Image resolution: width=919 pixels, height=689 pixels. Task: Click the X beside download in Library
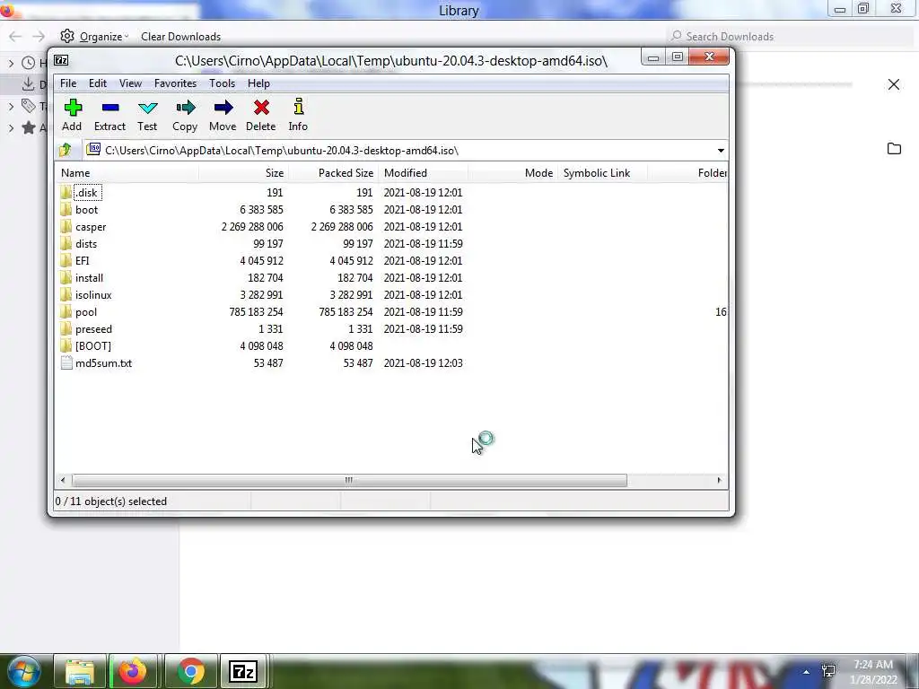(x=893, y=84)
